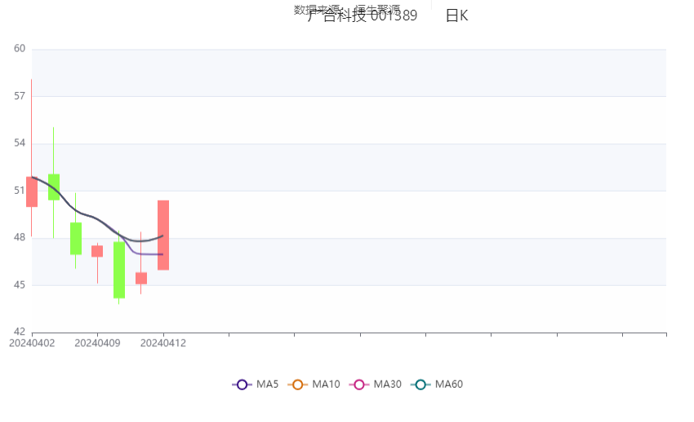This screenshot has height=422, width=694.
Task: Click the 20240402 date axis label
Action: [32, 343]
